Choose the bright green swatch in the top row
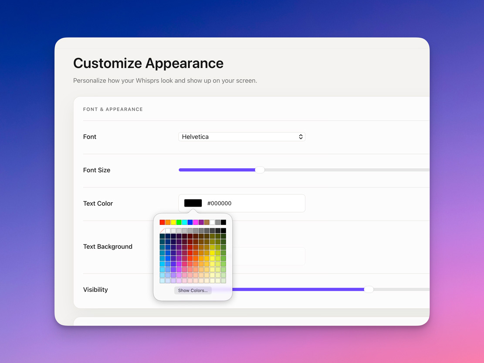Image resolution: width=484 pixels, height=363 pixels. point(179,222)
